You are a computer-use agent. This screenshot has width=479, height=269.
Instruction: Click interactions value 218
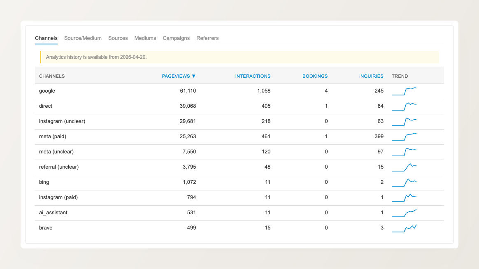(266, 121)
